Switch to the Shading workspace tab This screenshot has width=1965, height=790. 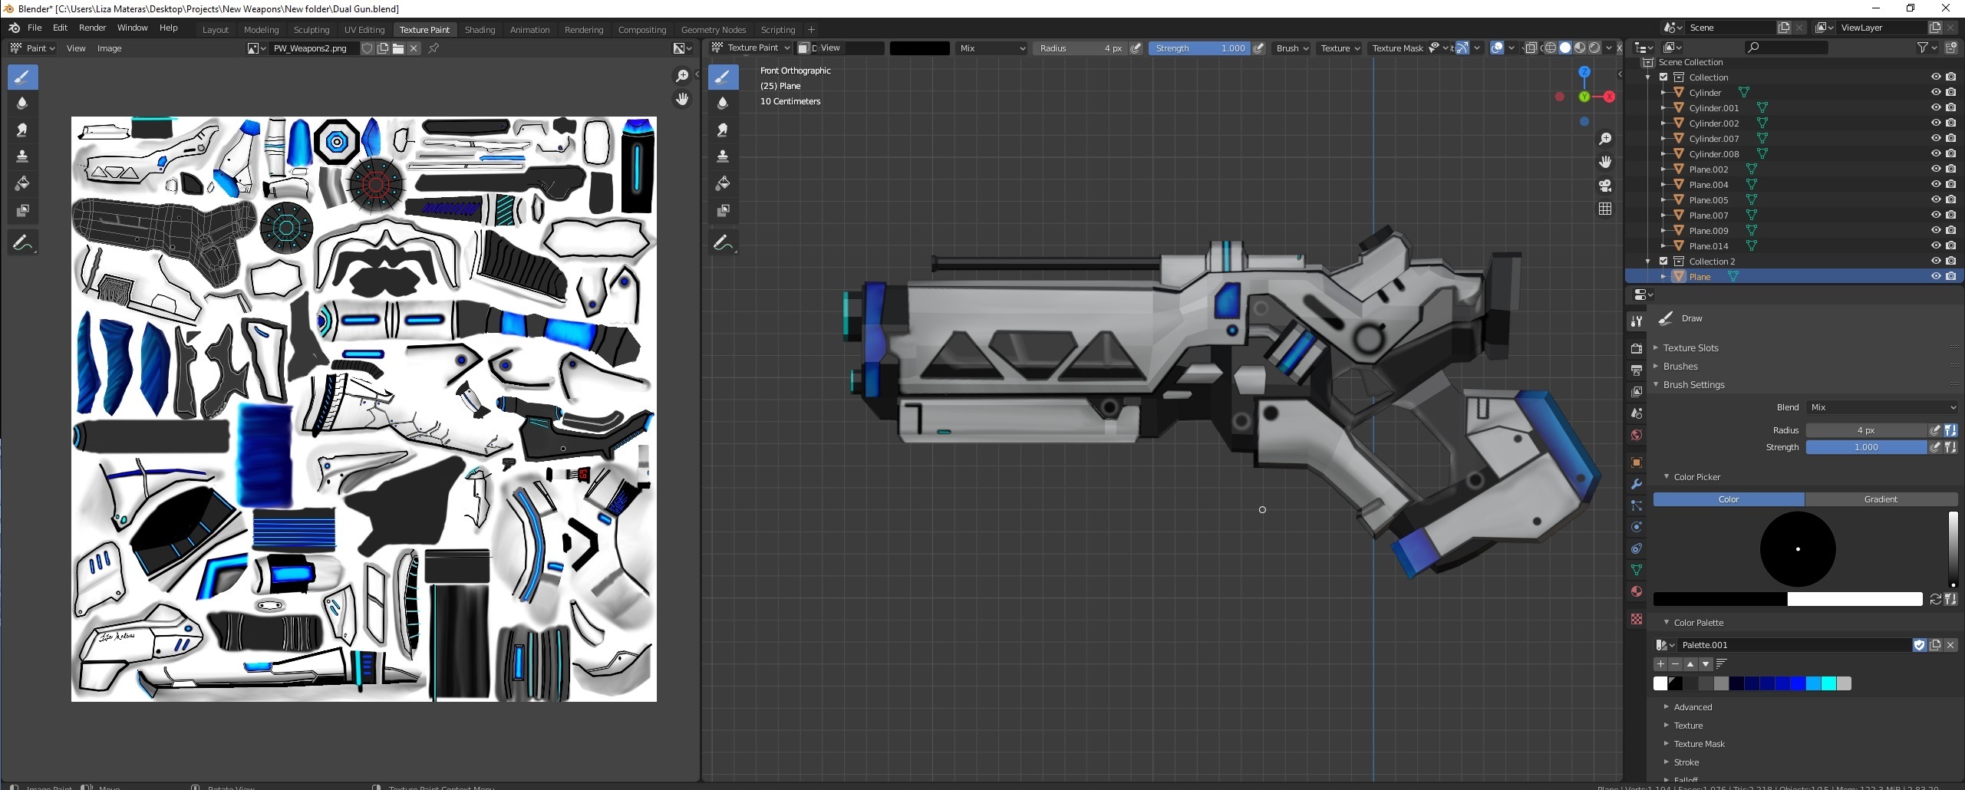pyautogui.click(x=480, y=29)
